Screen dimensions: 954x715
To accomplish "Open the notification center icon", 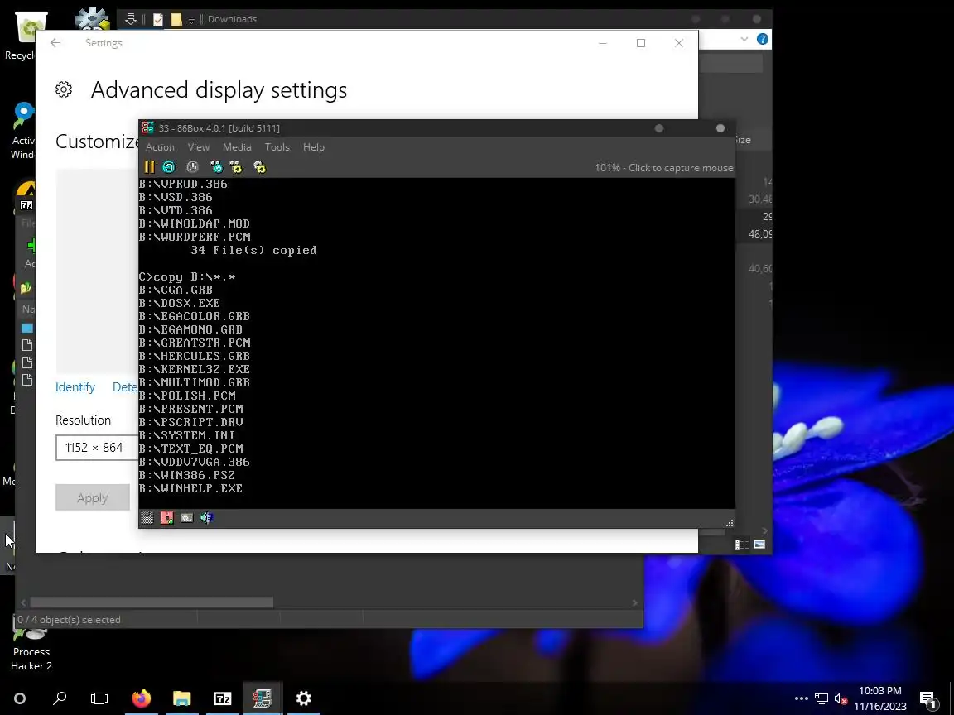I will pos(927,699).
